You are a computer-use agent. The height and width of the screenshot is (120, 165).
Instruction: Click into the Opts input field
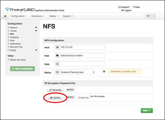(x=82, y=64)
